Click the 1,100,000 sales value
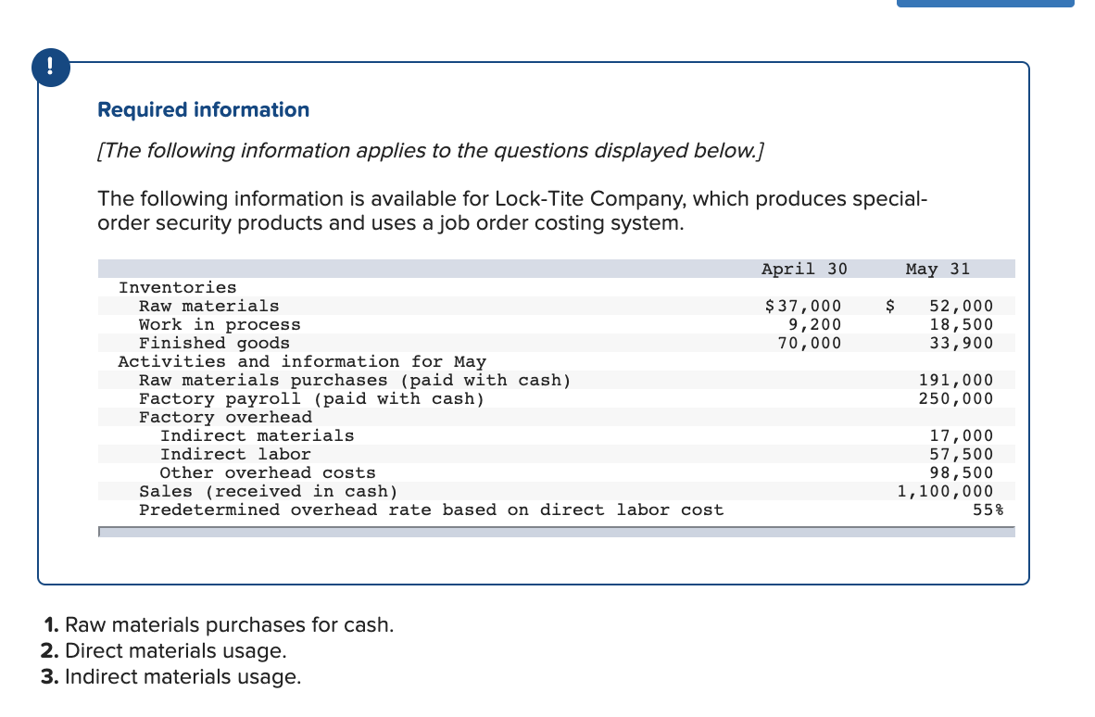Screen dimensions: 1095x717 click(945, 492)
